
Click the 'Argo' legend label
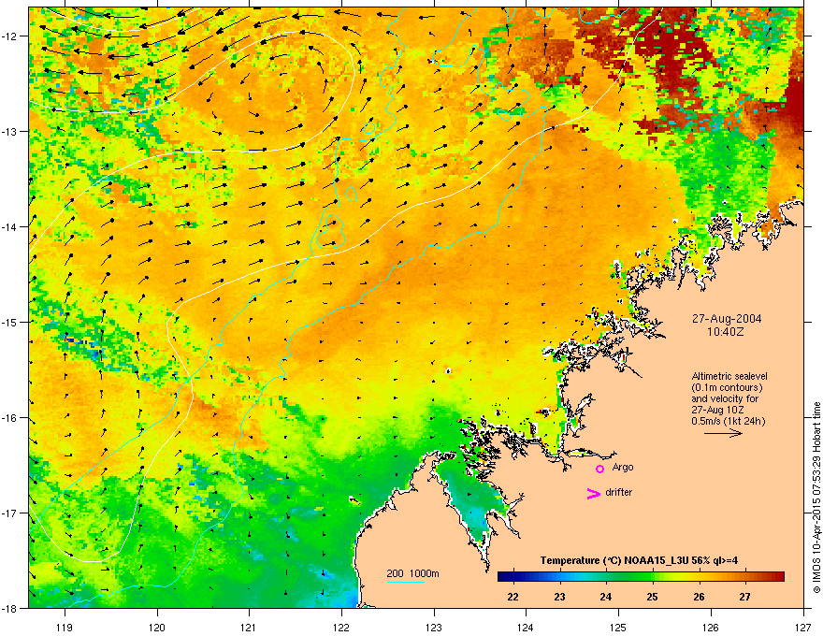[623, 467]
